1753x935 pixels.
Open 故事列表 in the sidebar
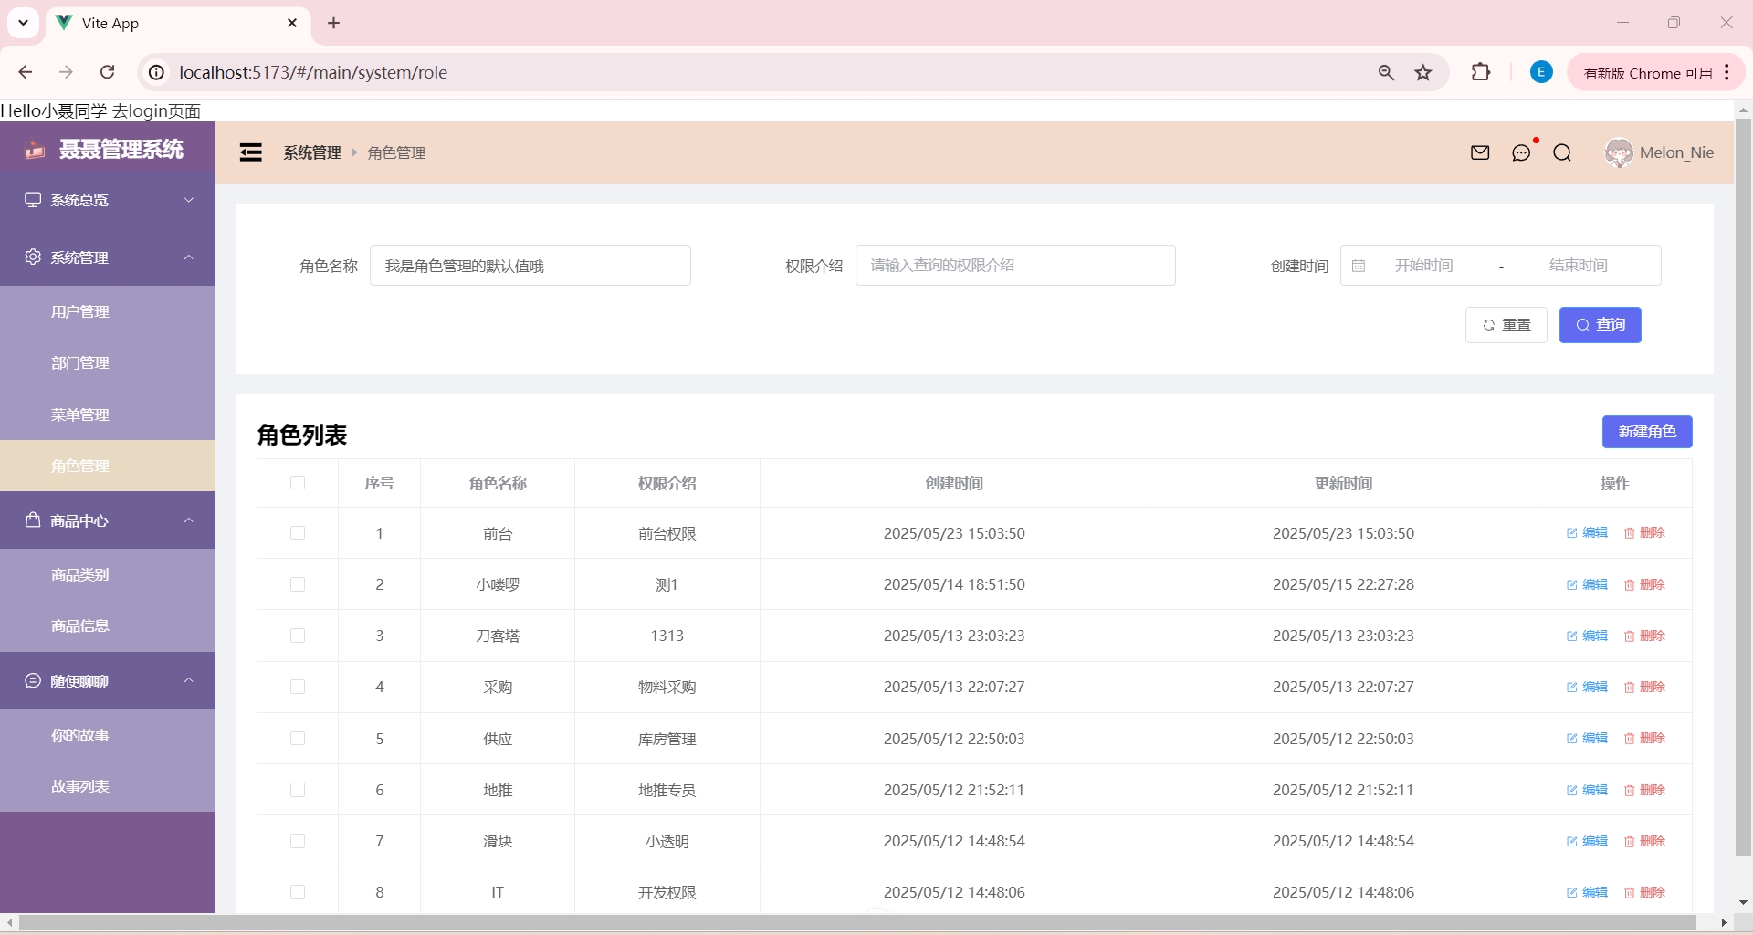click(108, 786)
